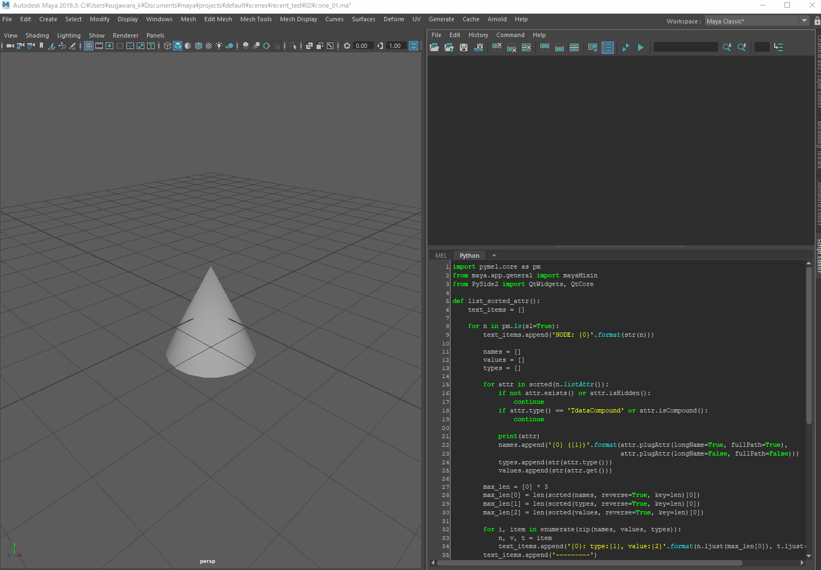Toggle the Gate Mask display

tap(120, 46)
